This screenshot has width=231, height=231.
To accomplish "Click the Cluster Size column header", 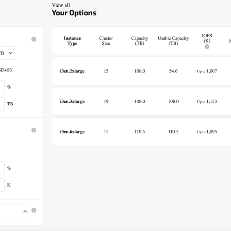I will click(x=106, y=41).
